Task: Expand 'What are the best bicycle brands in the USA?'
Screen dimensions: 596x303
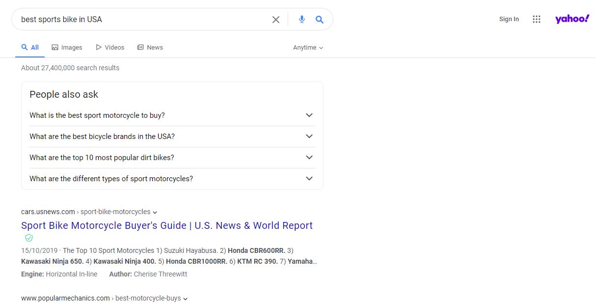Action: pyautogui.click(x=172, y=137)
